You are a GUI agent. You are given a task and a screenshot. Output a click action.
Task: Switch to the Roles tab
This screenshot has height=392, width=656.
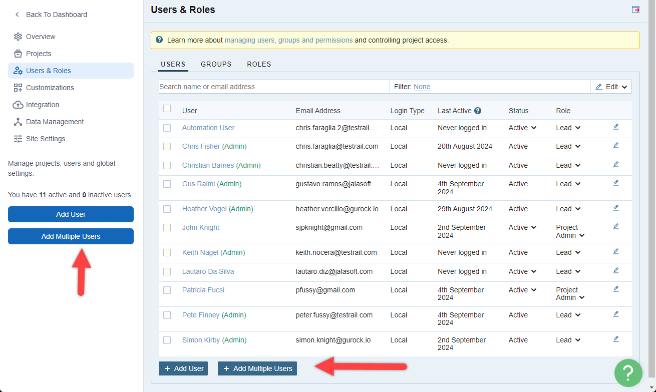pyautogui.click(x=259, y=64)
